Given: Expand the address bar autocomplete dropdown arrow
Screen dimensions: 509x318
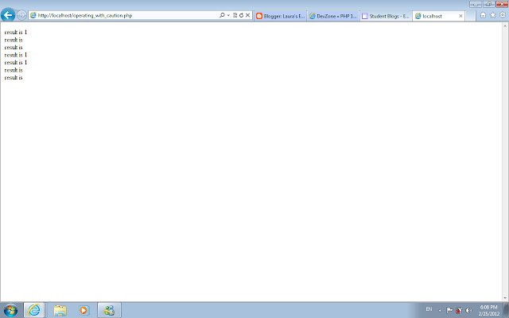Looking at the screenshot, I should tap(228, 15).
